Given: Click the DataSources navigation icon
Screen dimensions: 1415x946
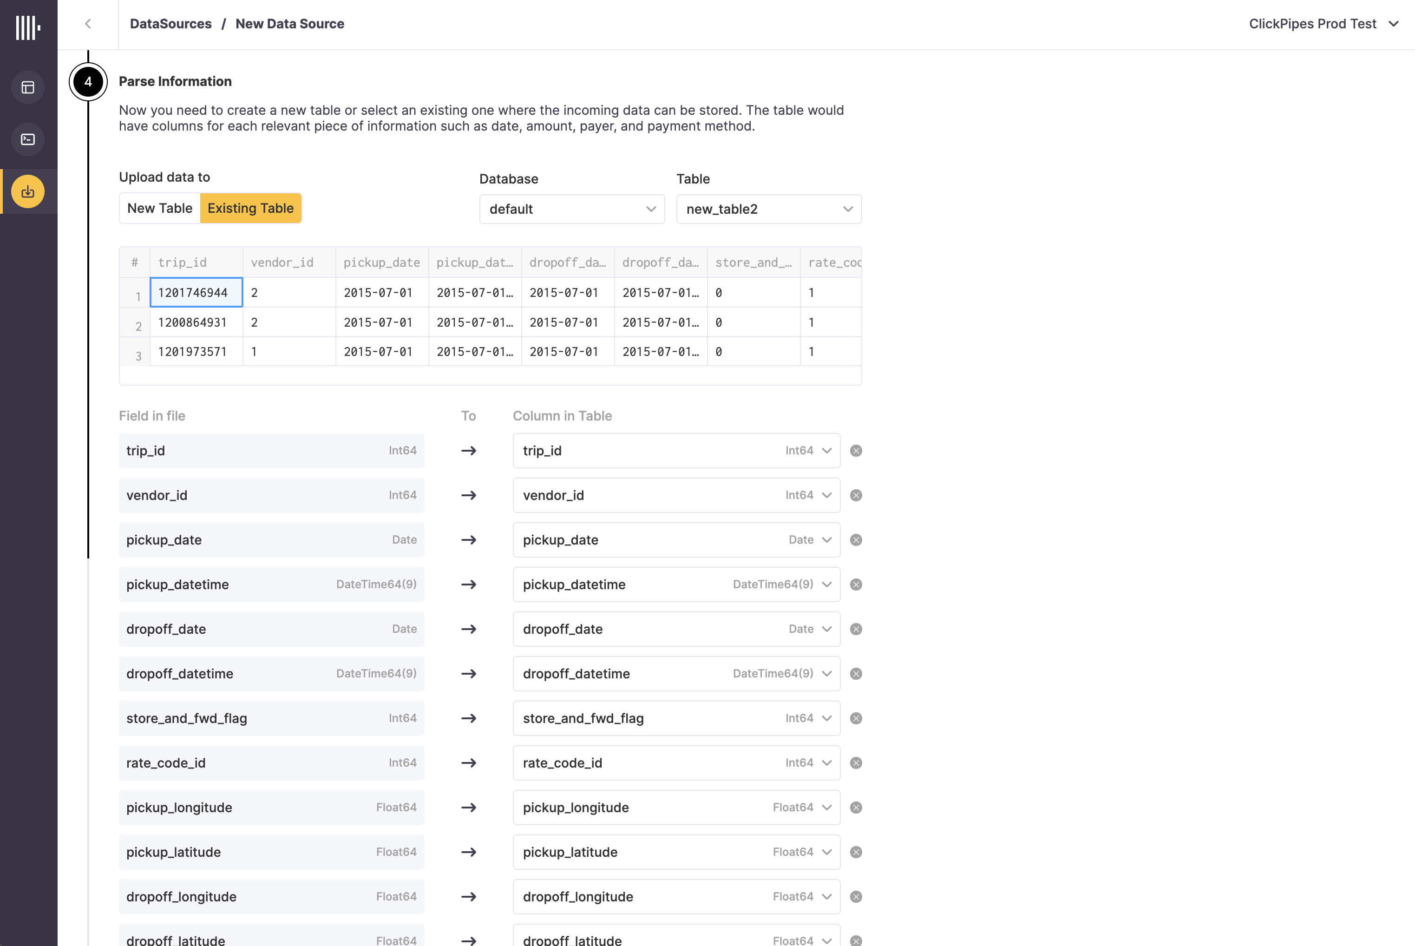Looking at the screenshot, I should point(28,191).
